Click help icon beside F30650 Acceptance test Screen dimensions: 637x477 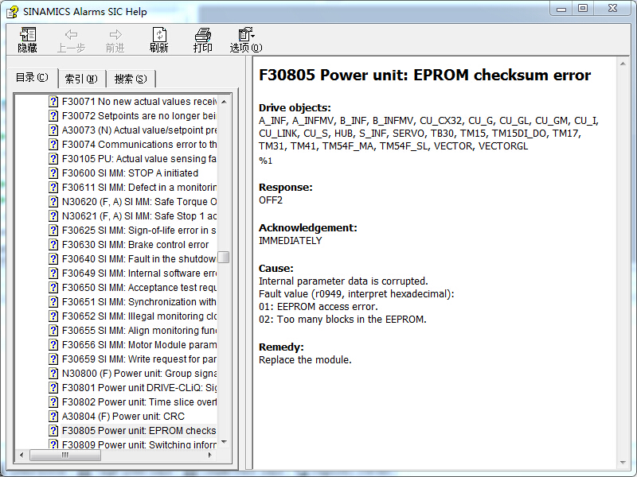pyautogui.click(x=53, y=287)
